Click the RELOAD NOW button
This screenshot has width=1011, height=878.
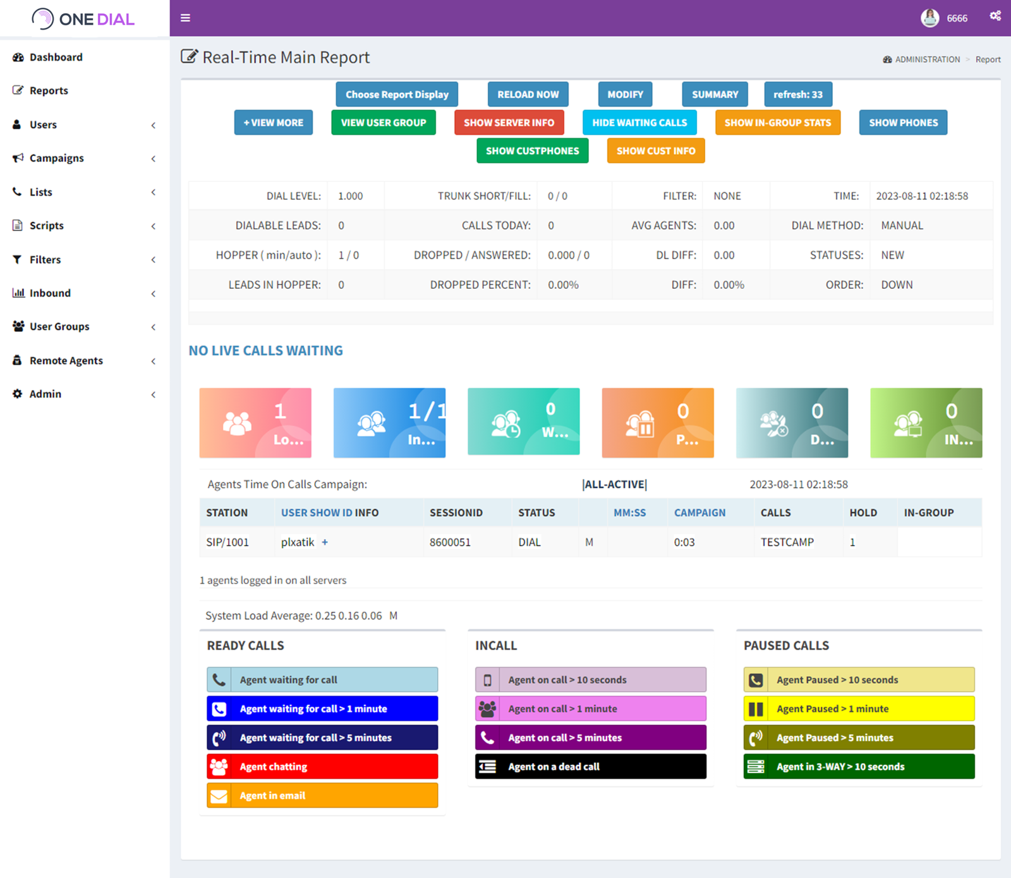528,94
